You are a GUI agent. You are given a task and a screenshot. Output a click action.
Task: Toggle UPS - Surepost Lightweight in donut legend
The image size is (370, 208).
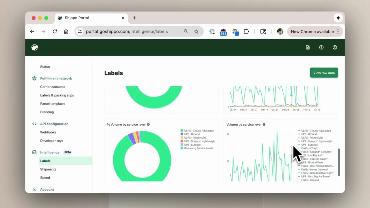click(198, 141)
